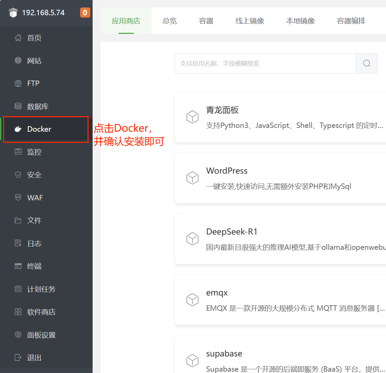Image resolution: width=386 pixels, height=373 pixels.
Task: Click the emqx app title
Action: click(x=217, y=293)
